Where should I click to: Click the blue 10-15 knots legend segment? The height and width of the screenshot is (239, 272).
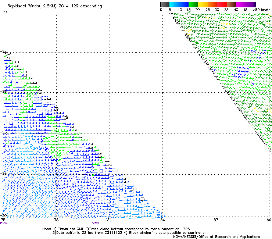click(x=184, y=4)
